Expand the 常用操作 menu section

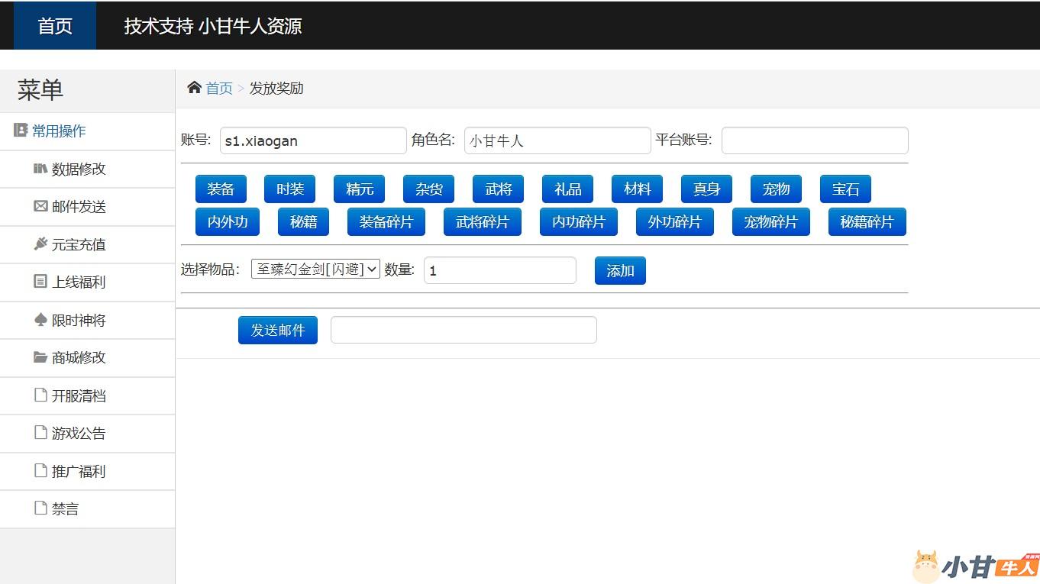coord(58,131)
